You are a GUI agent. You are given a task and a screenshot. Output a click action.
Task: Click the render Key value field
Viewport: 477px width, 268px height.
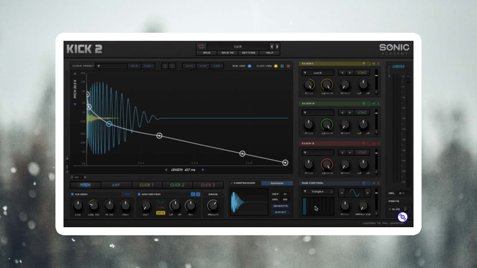point(285,194)
